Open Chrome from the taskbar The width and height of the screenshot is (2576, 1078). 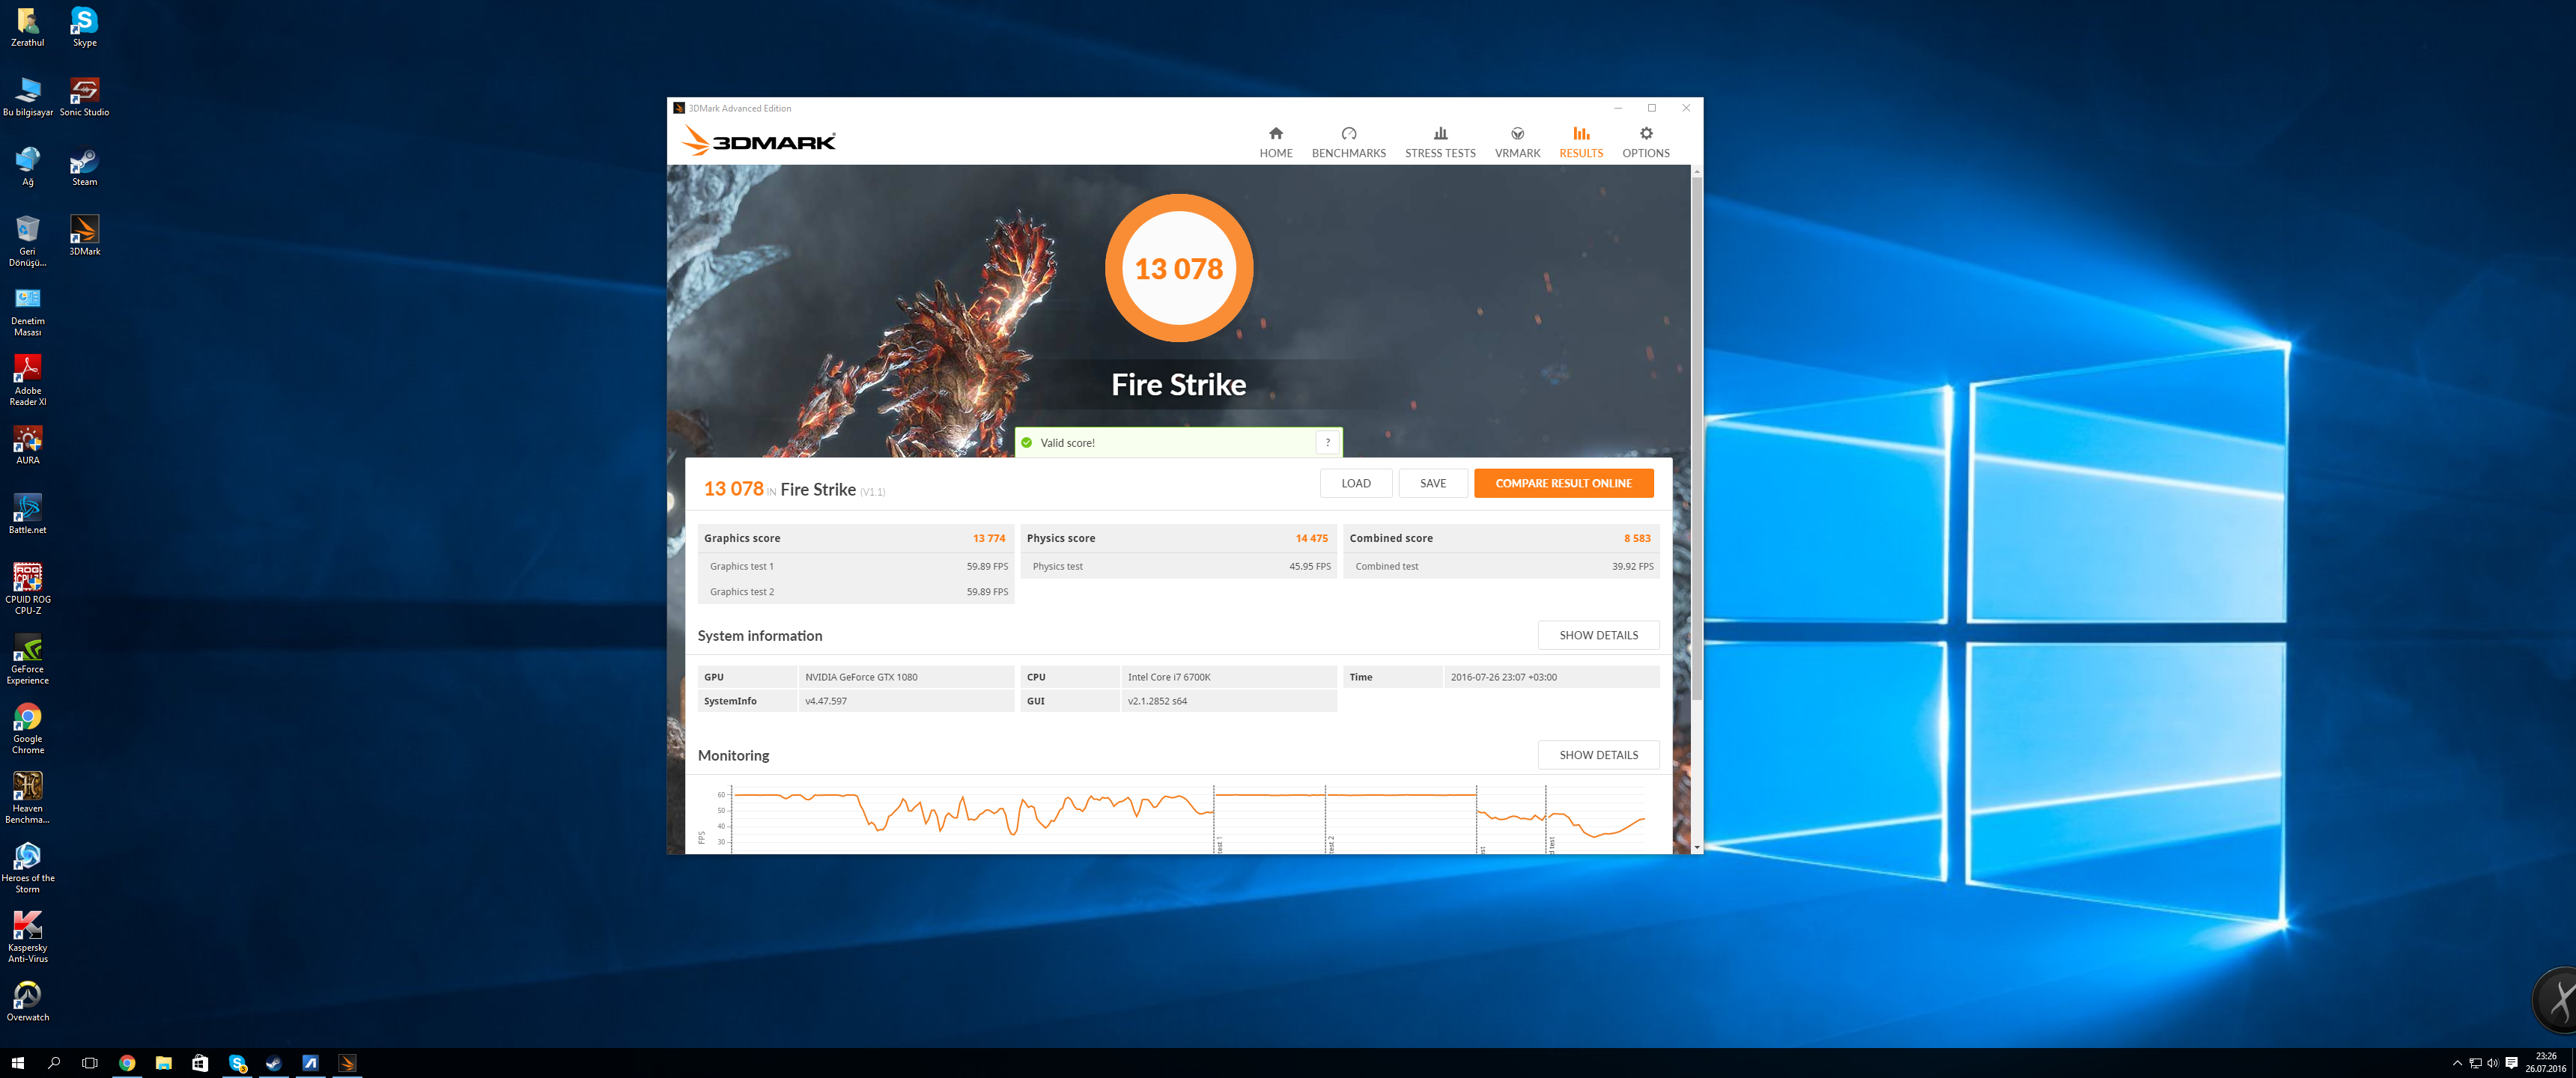tap(127, 1063)
